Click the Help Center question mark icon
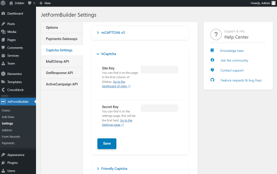The height and width of the screenshot is (174, 277). point(216,35)
